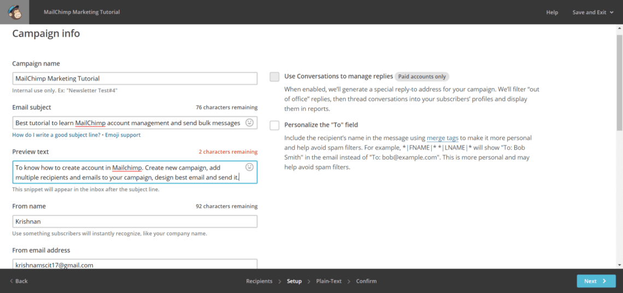
Task: Open the Emoji support link
Action: coord(123,135)
